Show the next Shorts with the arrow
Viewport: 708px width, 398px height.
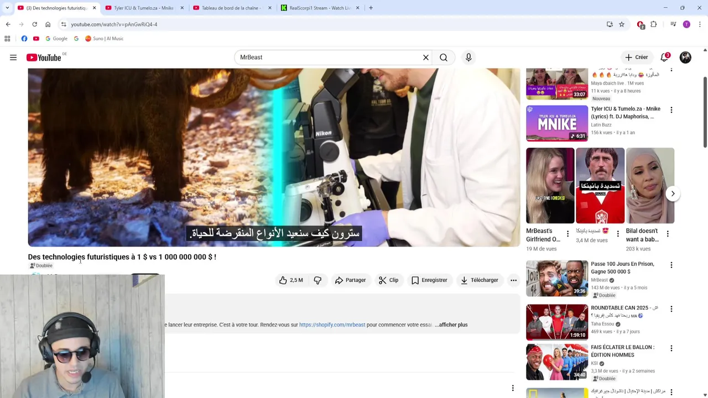click(673, 193)
